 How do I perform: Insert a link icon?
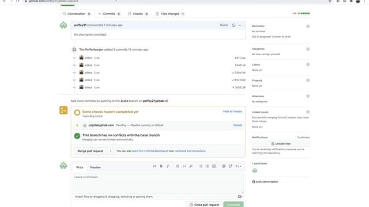[x=191, y=166]
